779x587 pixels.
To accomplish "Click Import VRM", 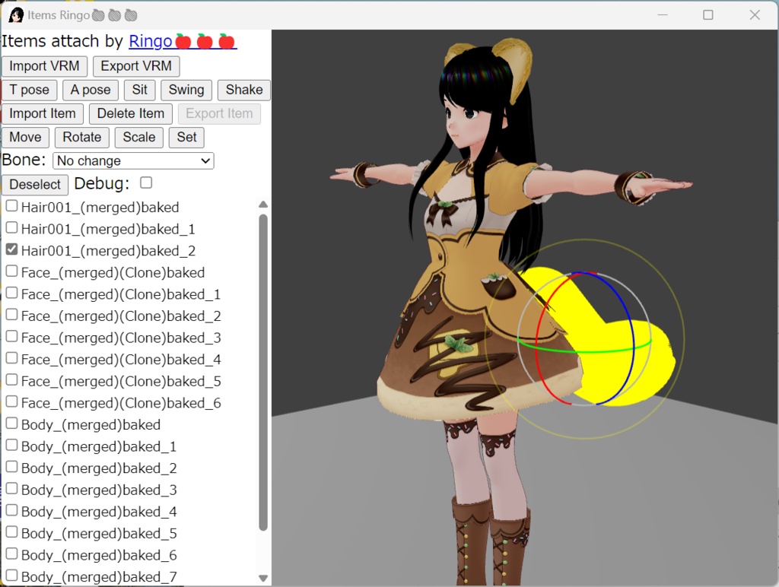I will tap(43, 66).
